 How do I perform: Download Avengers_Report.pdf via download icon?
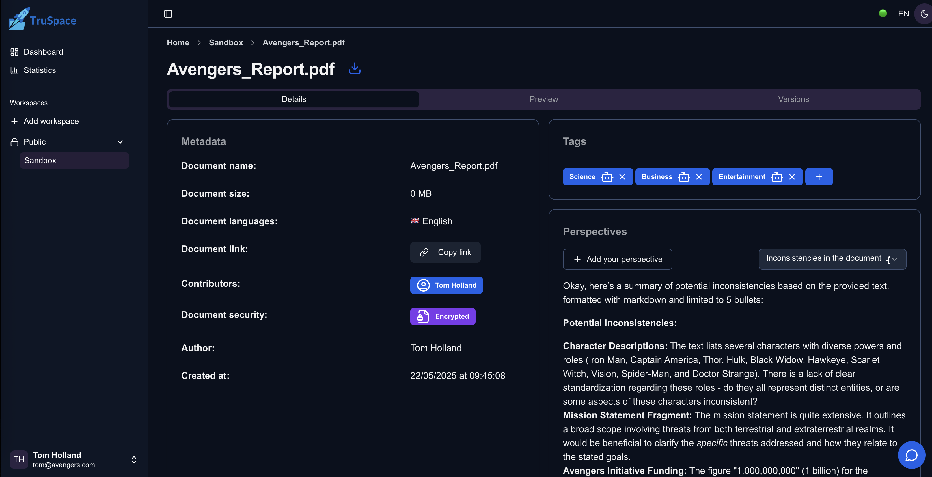point(355,69)
